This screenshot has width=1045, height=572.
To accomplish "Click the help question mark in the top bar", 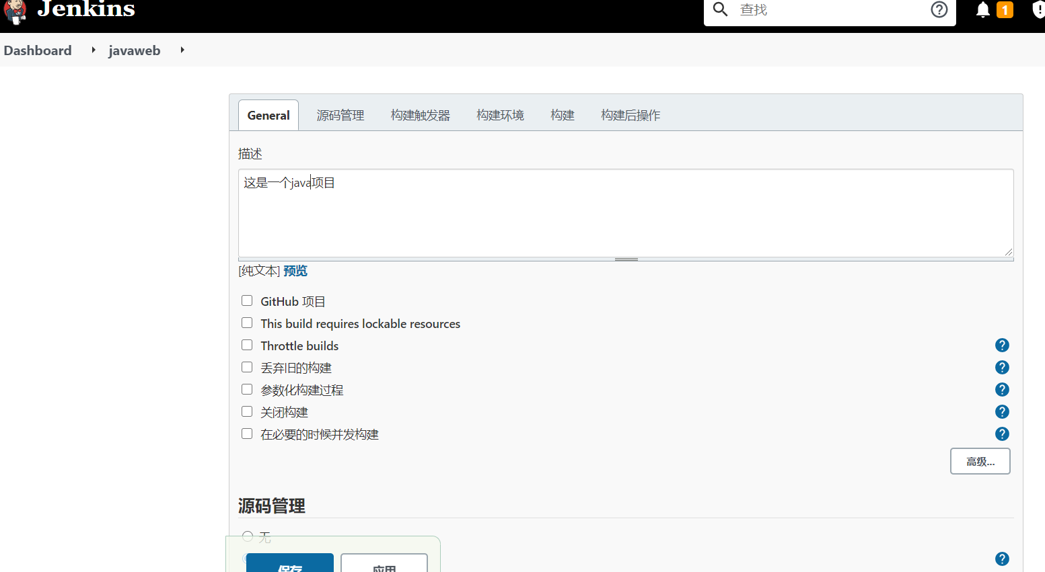I will (x=939, y=10).
